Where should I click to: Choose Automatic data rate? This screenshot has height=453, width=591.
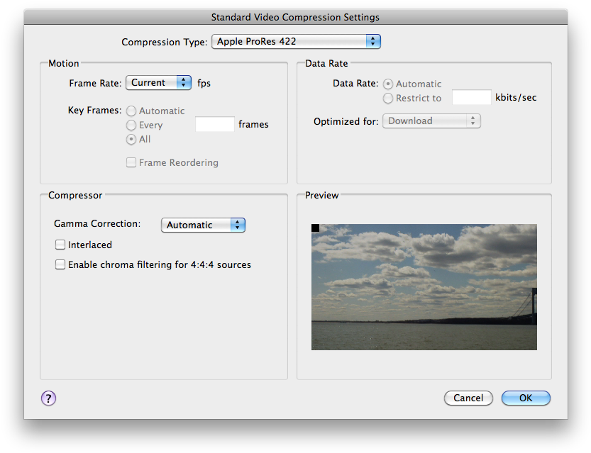(x=388, y=83)
